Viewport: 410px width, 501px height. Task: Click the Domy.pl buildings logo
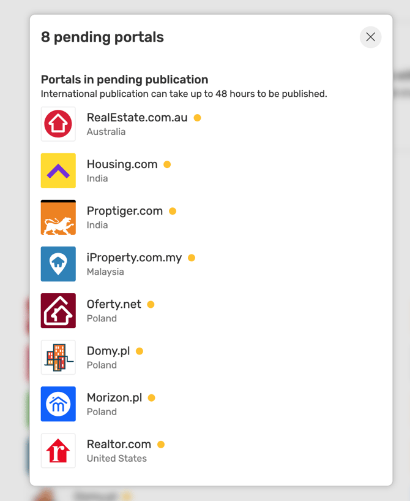58,358
